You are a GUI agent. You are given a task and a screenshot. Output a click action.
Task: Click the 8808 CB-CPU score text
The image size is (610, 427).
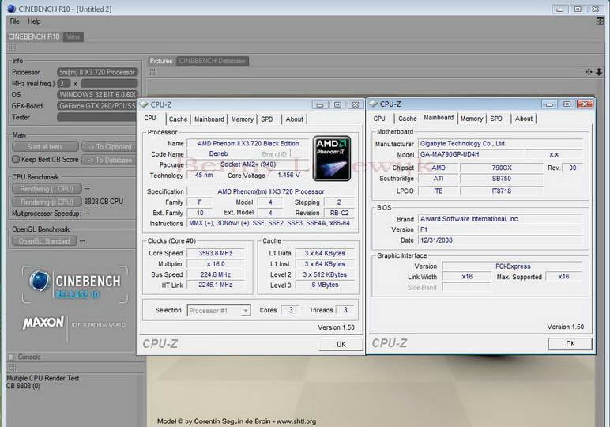pyautogui.click(x=104, y=201)
